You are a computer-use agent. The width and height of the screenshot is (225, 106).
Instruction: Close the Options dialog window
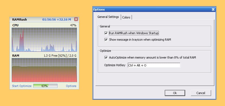click(213, 9)
